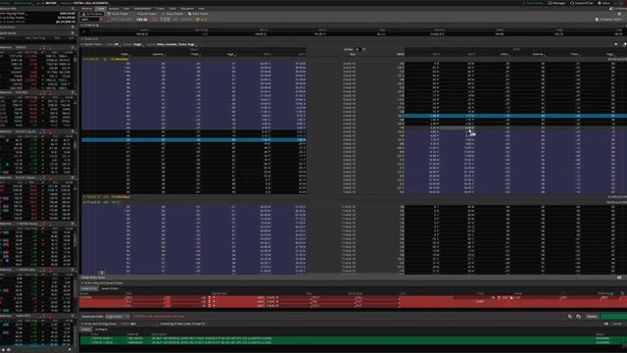627x353 pixels.
Task: Open the Monitor tab
Action: [x=86, y=9]
